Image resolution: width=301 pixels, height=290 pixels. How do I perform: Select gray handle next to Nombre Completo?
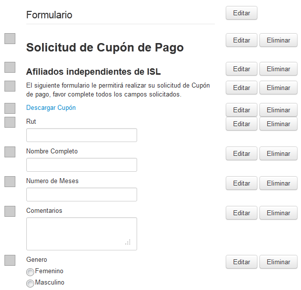click(x=10, y=152)
